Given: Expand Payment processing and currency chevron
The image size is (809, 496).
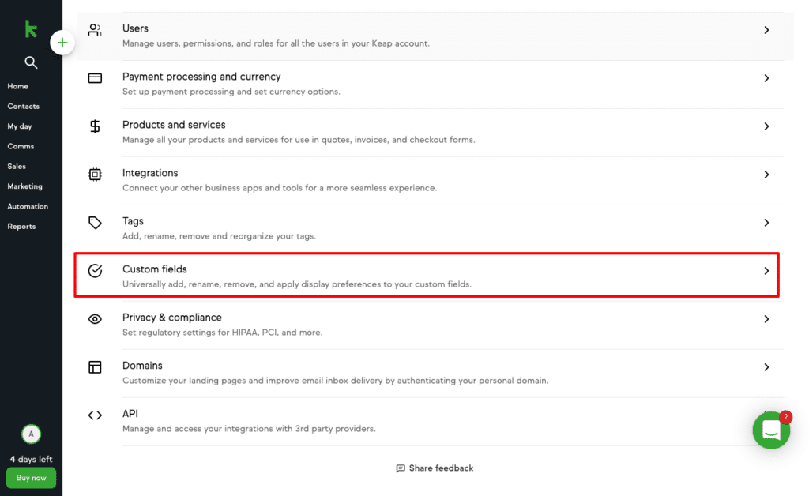Looking at the screenshot, I should 766,78.
